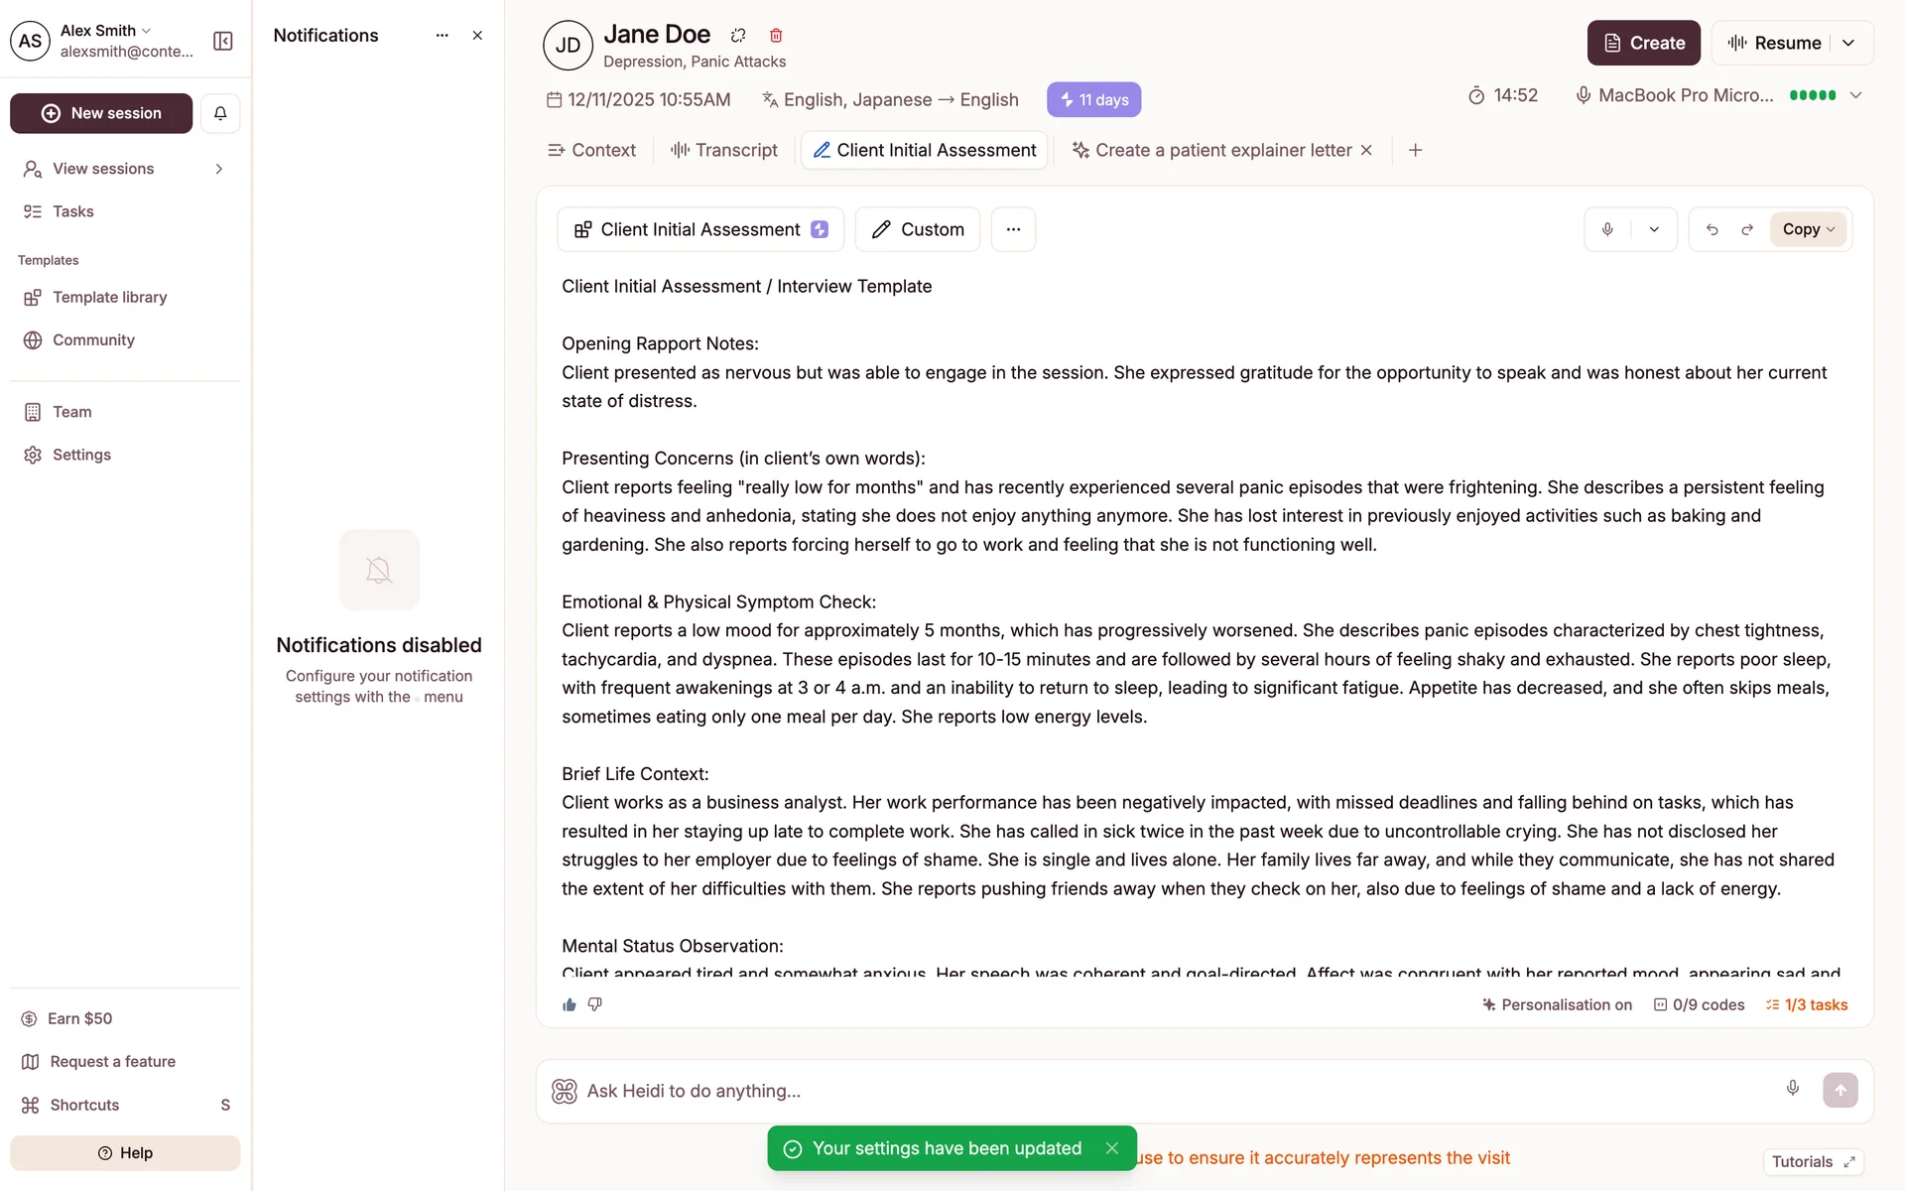Click the redo arrow icon
The height and width of the screenshot is (1191, 1905).
point(1747,229)
